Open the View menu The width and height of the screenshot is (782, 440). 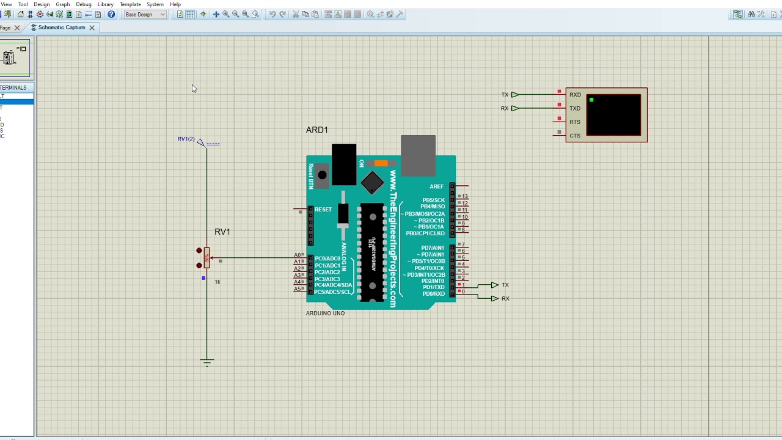tap(6, 4)
